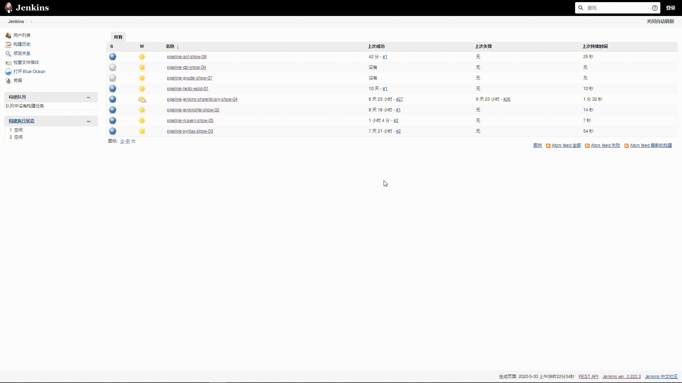Open 打开 Blue Ocean menu entry
Image resolution: width=682 pixels, height=383 pixels.
click(x=29, y=72)
